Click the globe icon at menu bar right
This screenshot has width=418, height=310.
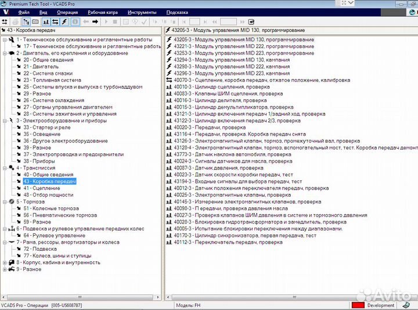coord(413,12)
